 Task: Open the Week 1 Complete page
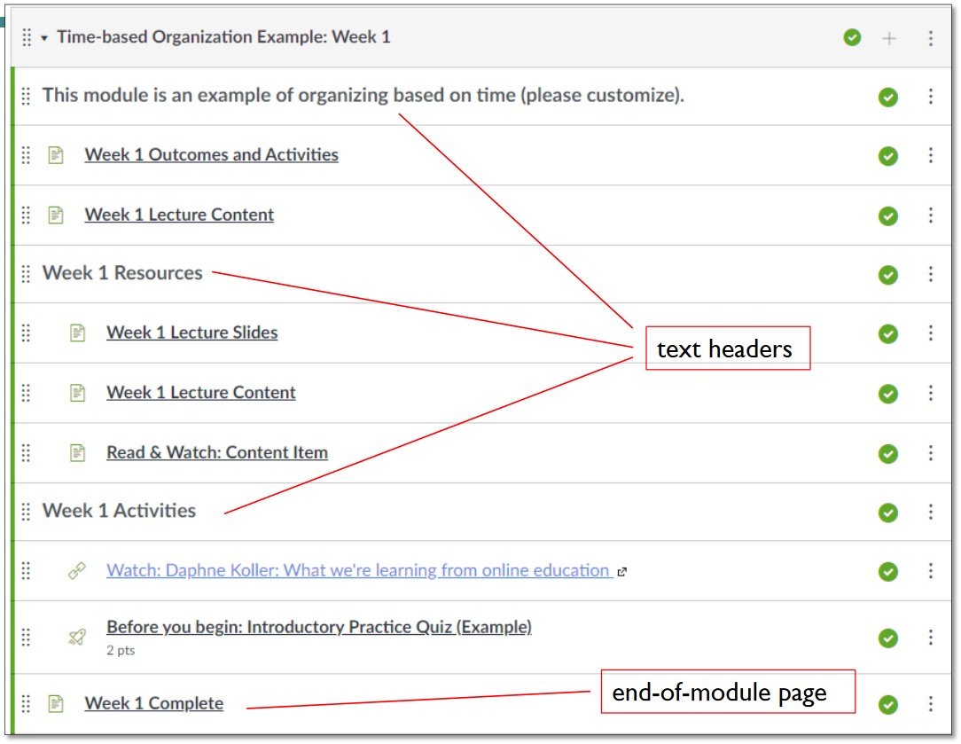pyautogui.click(x=154, y=703)
